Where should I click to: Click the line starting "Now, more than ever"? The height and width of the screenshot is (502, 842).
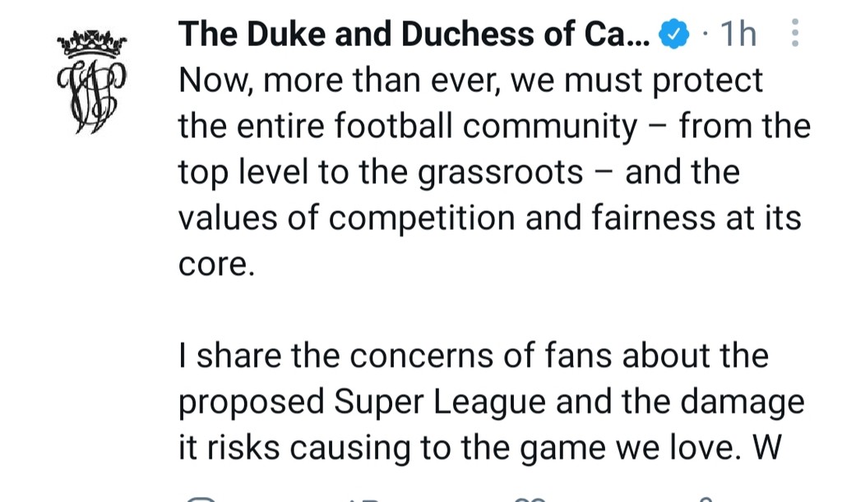pos(470,81)
